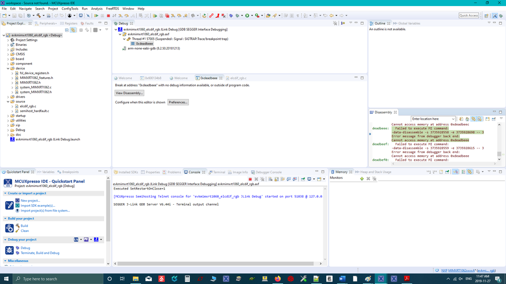Collapse the source folder in Project Explorer
Screen dimensions: 506x284
(x=8, y=102)
